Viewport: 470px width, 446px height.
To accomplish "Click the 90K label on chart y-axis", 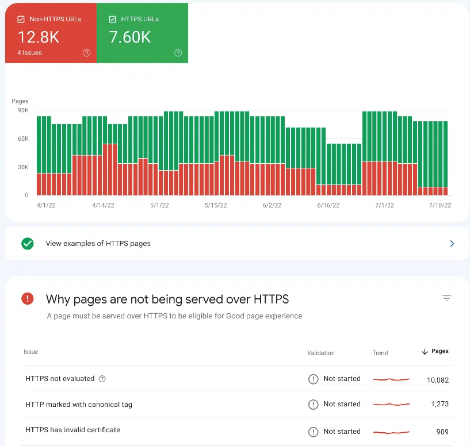I will tap(23, 110).
